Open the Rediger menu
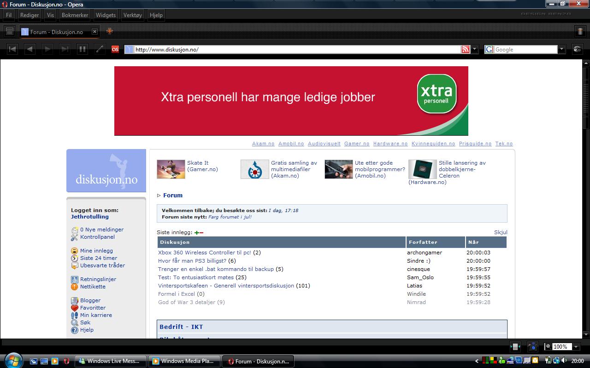590x368 pixels. point(29,15)
